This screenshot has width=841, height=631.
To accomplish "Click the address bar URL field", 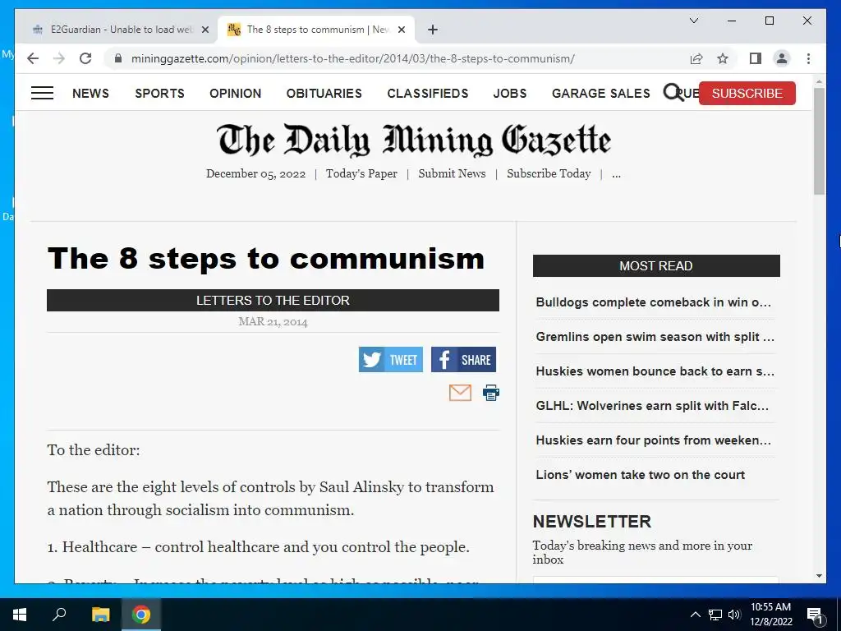I will coord(352,58).
